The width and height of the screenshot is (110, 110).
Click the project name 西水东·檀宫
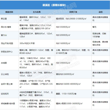click(6, 27)
